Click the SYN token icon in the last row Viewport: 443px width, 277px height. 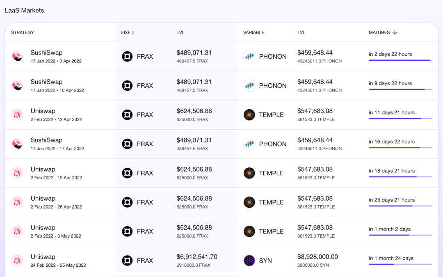tap(249, 260)
